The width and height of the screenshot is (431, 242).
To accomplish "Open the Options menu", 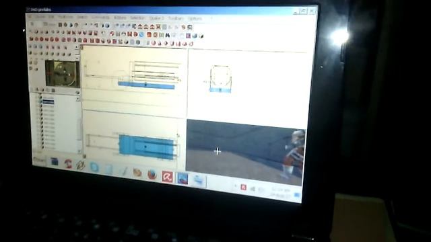I will click(x=195, y=19).
